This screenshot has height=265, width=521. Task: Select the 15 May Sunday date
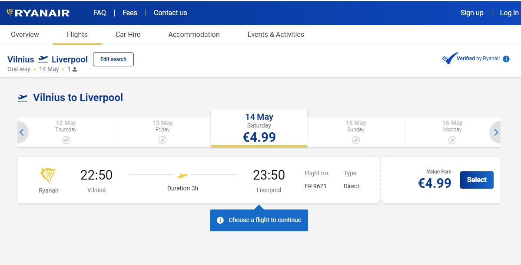[356, 132]
